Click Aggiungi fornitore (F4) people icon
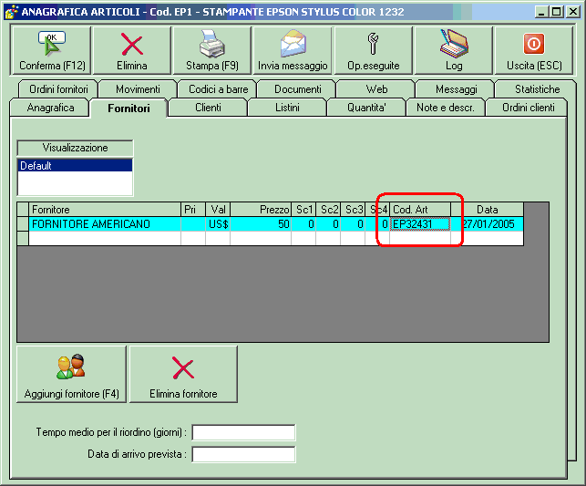Screen dimensions: 586x486 [71, 367]
